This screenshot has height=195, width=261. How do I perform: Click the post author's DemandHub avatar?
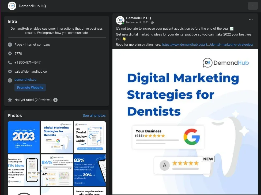coord(120,20)
